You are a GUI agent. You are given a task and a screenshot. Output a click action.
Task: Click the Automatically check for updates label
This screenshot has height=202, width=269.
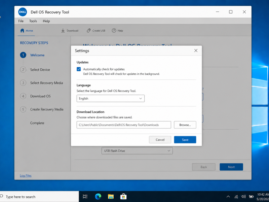pyautogui.click(x=104, y=69)
